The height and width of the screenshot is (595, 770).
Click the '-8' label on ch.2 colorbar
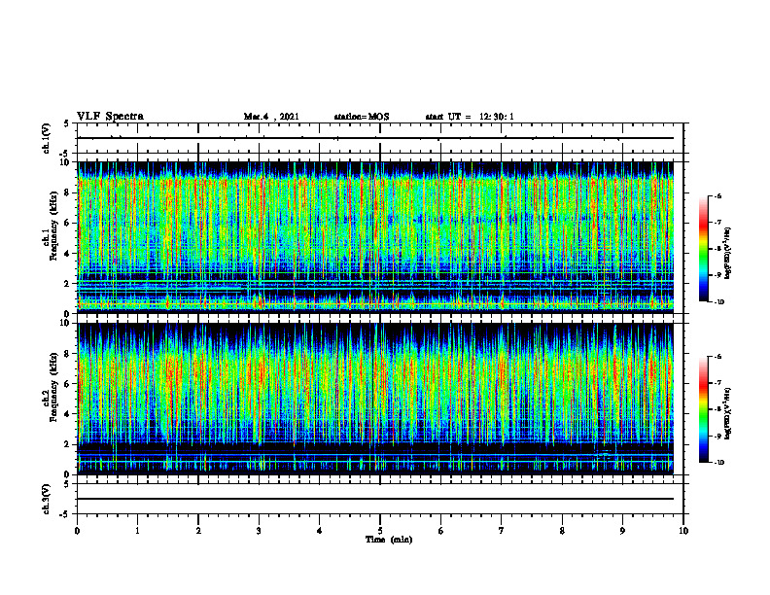[x=717, y=409]
